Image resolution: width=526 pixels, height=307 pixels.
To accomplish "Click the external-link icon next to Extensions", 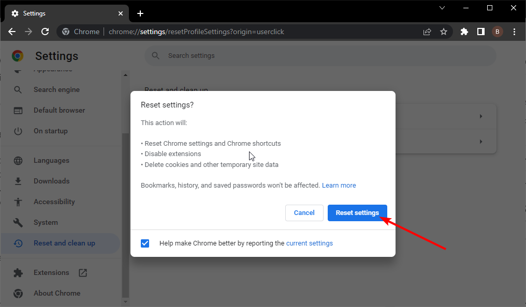I will click(83, 273).
